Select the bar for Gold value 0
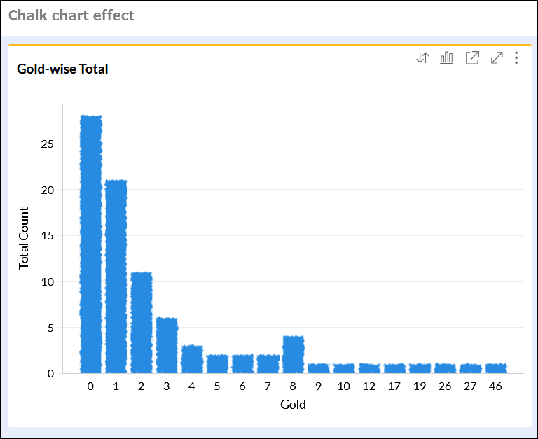 click(x=91, y=244)
